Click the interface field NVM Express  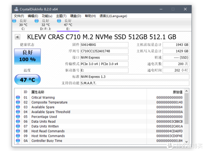(x=104, y=57)
